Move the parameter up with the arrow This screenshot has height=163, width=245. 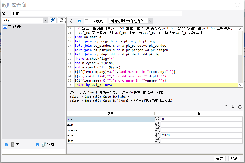[x=226, y=107]
